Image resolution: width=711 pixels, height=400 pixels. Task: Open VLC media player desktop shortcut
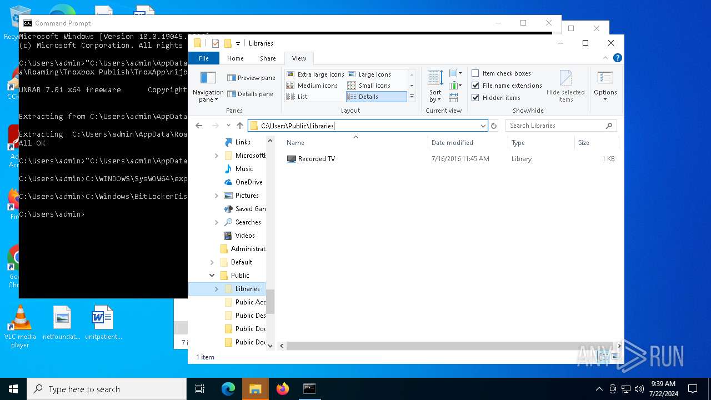[20, 327]
